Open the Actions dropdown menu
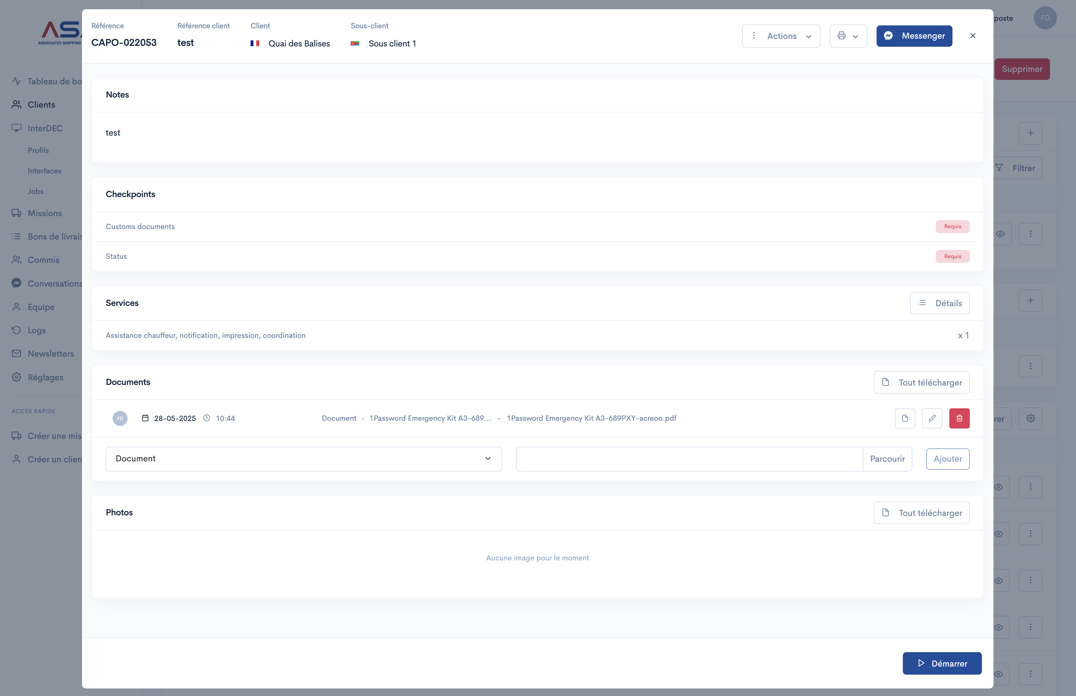Image resolution: width=1076 pixels, height=696 pixels. (780, 36)
